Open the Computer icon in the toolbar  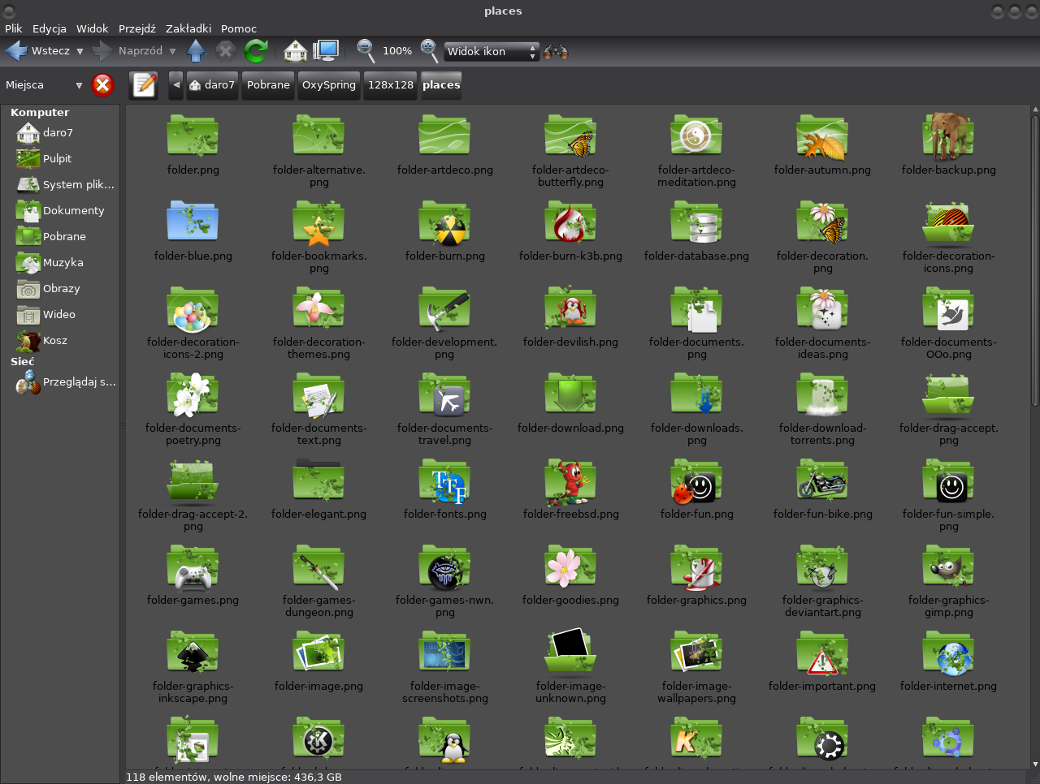(x=327, y=51)
